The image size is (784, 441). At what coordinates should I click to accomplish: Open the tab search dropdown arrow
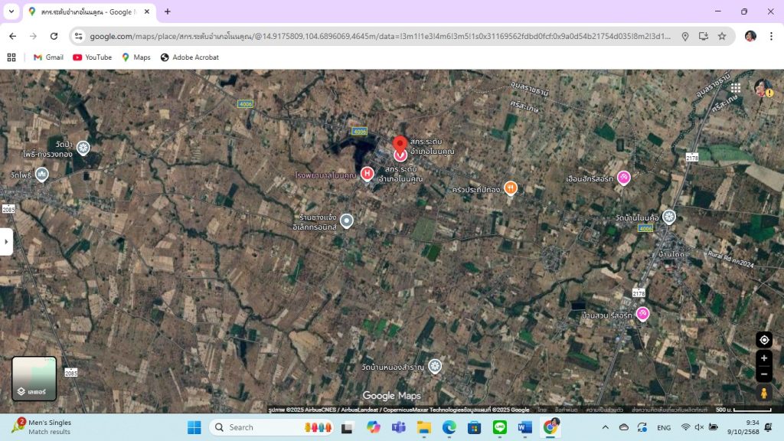point(11,11)
